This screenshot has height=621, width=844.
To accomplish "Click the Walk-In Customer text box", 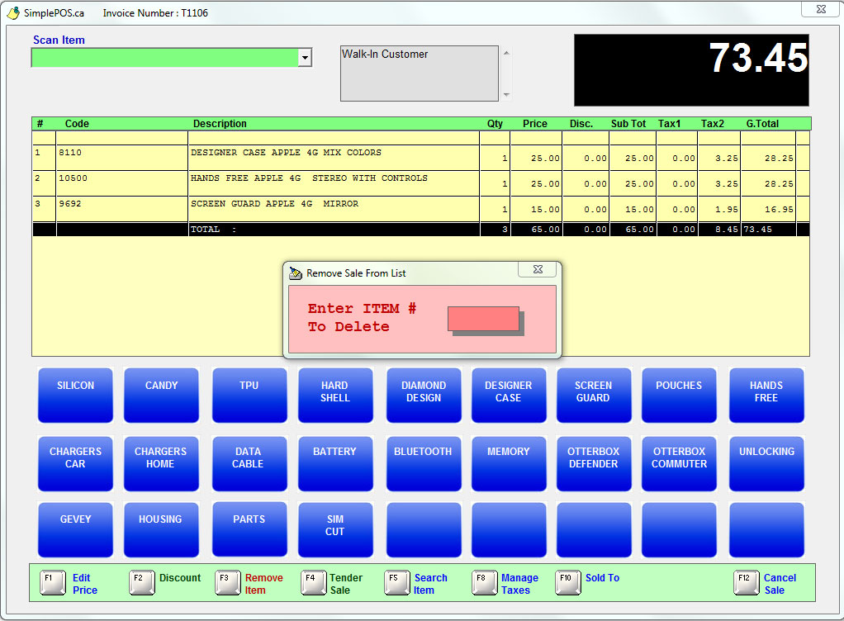I will click(x=420, y=73).
